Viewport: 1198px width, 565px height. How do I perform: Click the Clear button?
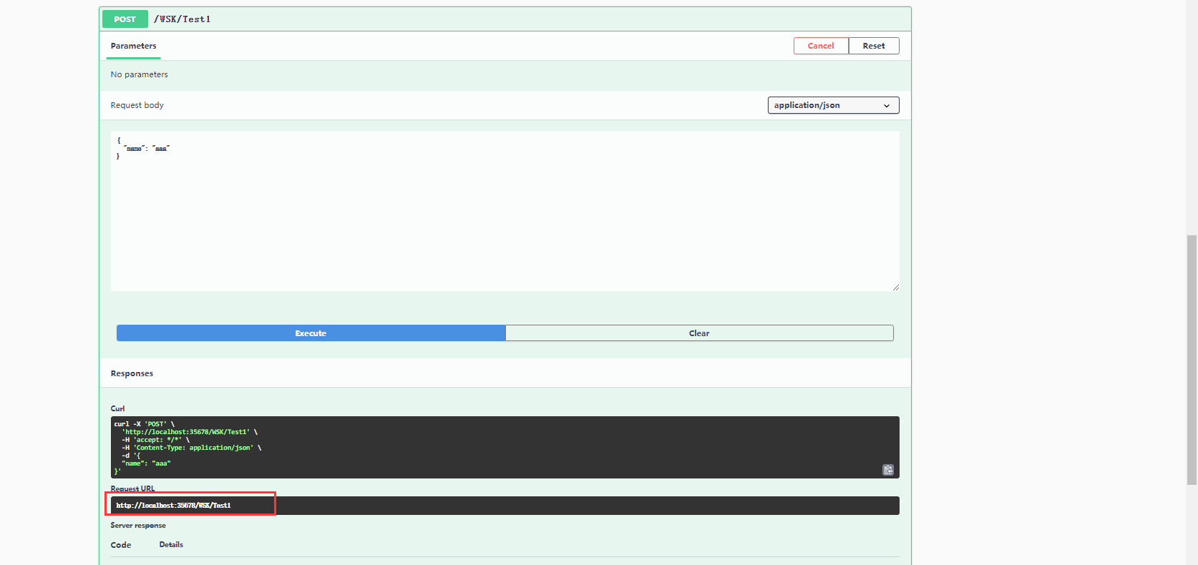point(699,333)
